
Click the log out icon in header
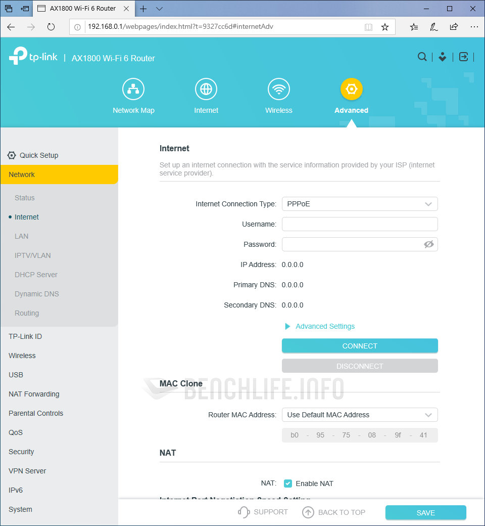[463, 57]
